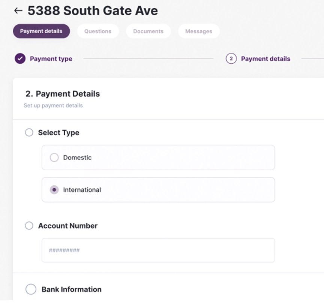Click the Payment type step label
The image size is (324, 304).
click(51, 59)
